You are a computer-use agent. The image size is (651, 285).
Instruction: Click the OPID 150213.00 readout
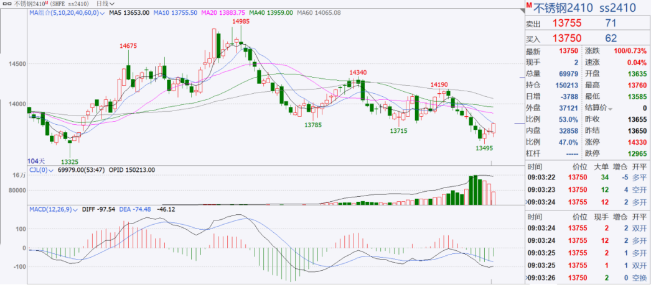[131, 170]
